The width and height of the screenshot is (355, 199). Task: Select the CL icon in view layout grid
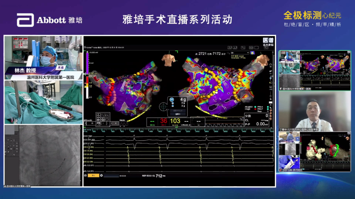click(x=107, y=115)
